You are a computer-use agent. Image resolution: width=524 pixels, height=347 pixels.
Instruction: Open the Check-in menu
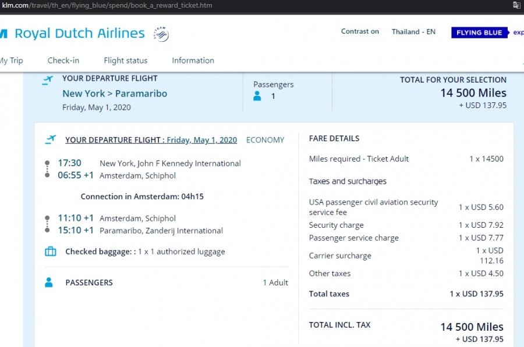tap(63, 60)
